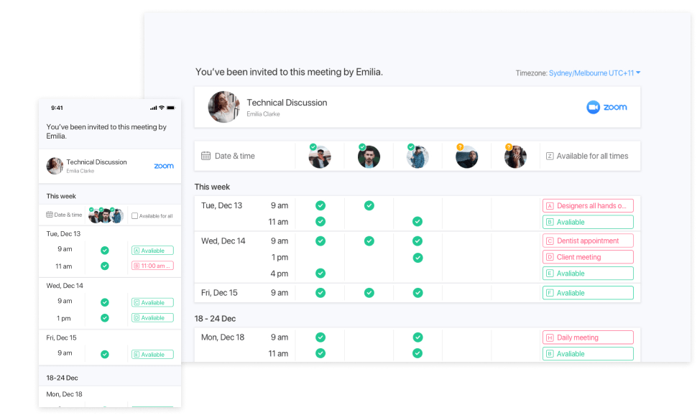Click second participant's checkmark for Fri Dec 15 9 am
The height and width of the screenshot is (415, 697).
point(369,293)
